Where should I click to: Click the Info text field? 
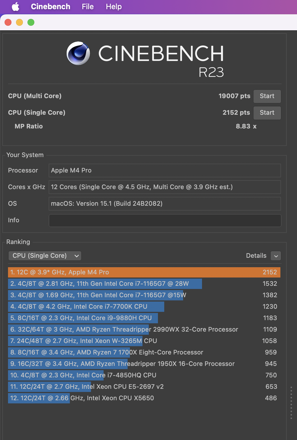point(165,221)
